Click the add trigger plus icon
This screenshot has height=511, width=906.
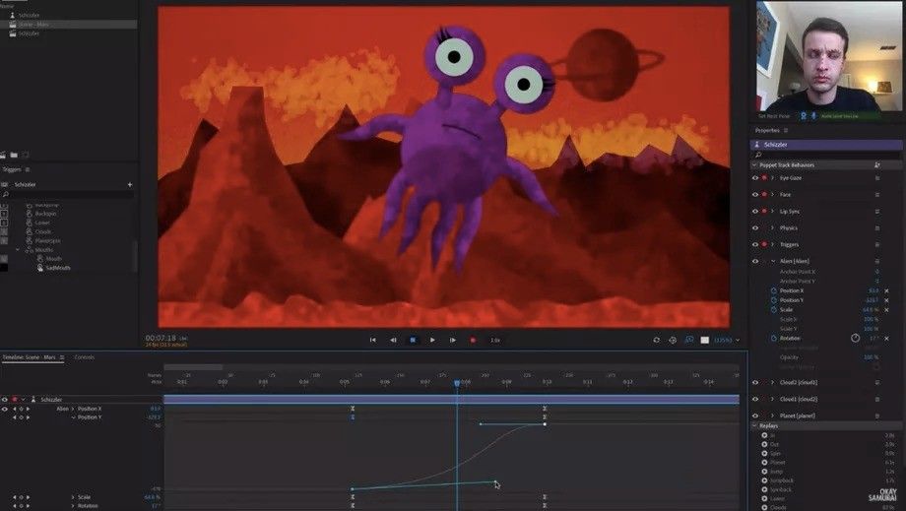pos(129,184)
